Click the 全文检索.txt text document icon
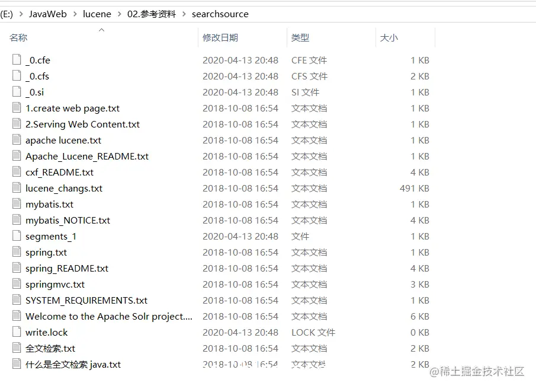Screen dimensions: 536x389 point(15,348)
